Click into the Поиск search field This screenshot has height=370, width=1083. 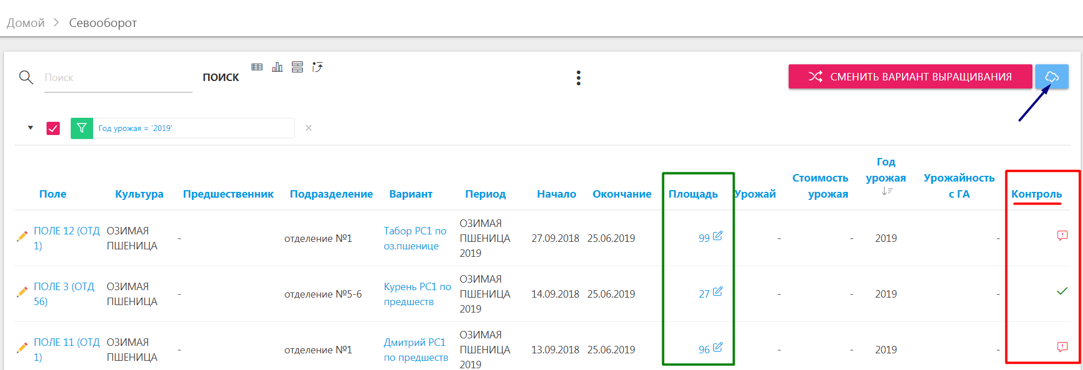point(118,78)
